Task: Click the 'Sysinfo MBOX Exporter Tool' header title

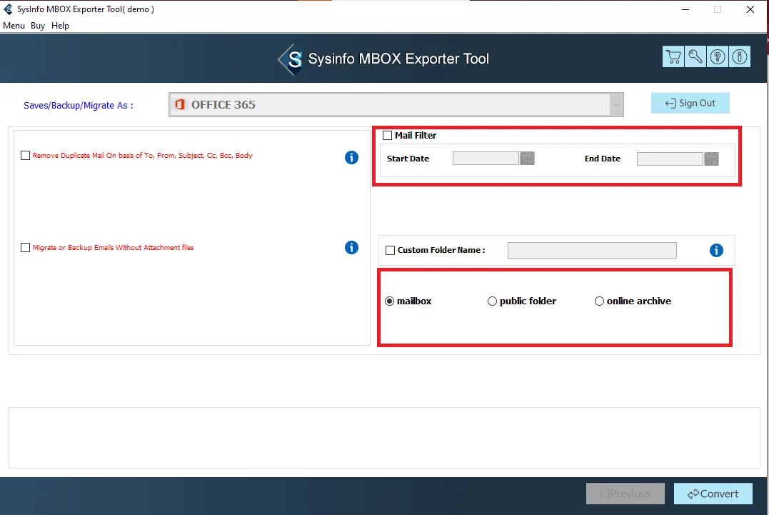Action: (398, 59)
